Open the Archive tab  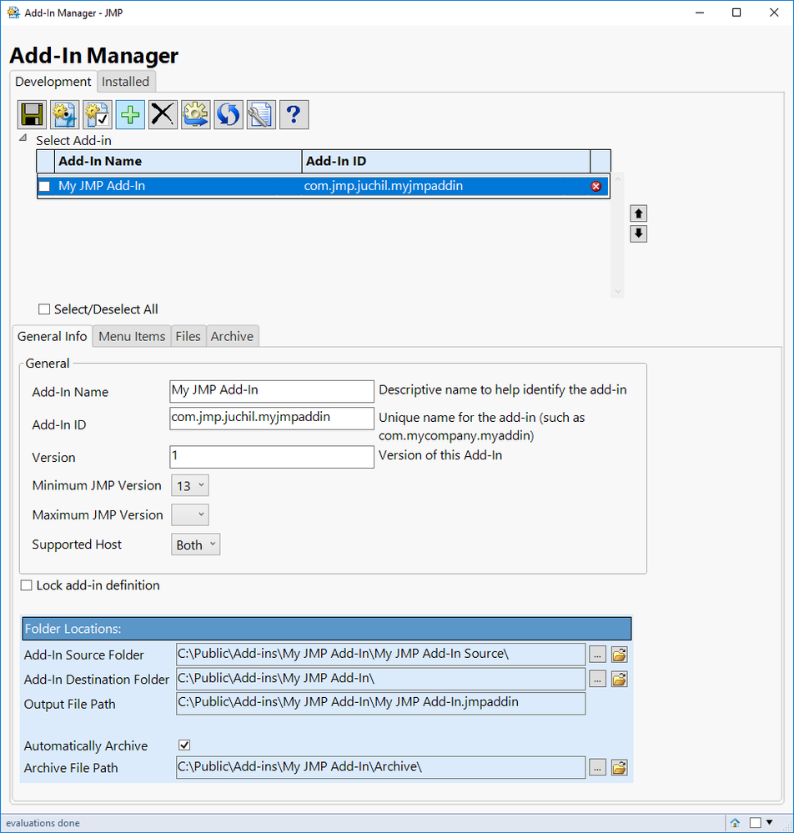click(232, 336)
